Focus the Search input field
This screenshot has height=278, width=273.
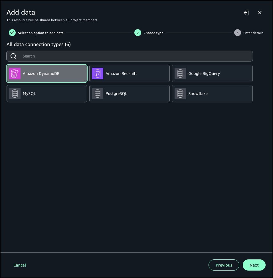click(x=134, y=56)
